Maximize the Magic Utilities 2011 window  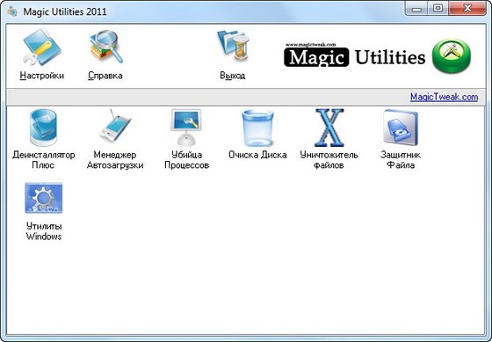[438, 8]
